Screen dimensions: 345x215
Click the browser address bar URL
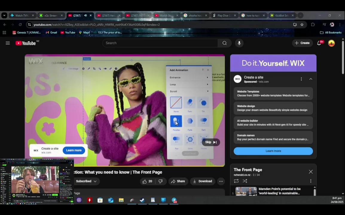(x=97, y=24)
